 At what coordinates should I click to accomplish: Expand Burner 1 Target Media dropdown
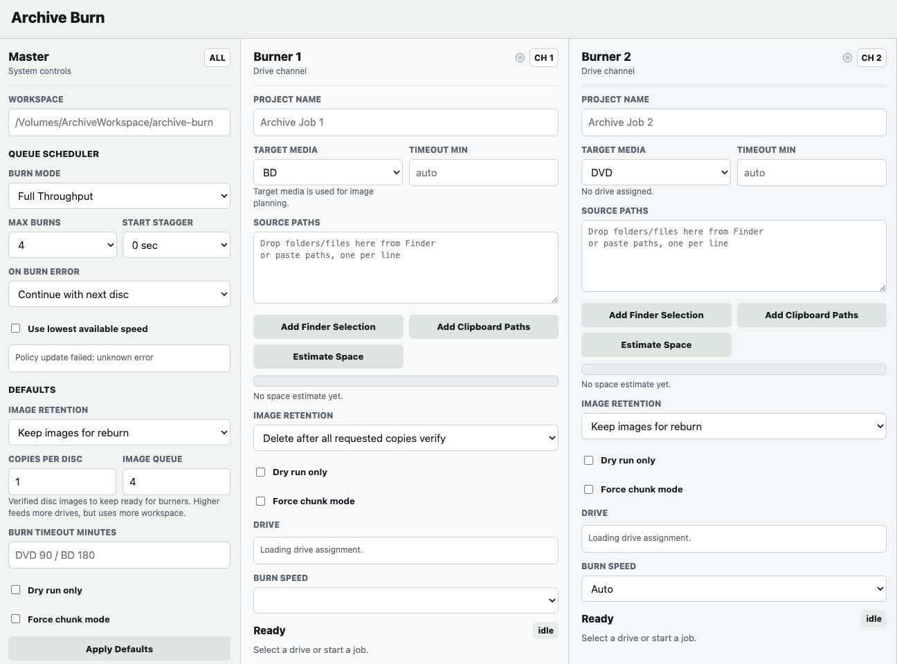tap(328, 172)
